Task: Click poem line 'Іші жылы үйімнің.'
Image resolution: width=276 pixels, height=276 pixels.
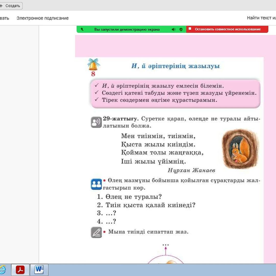Action: pyautogui.click(x=154, y=161)
